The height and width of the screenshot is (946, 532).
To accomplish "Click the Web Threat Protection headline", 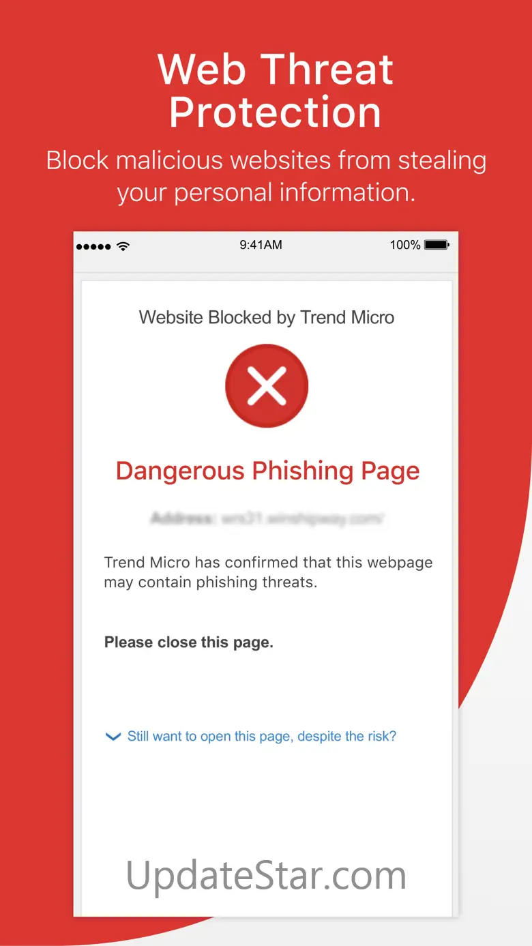I will (x=276, y=91).
